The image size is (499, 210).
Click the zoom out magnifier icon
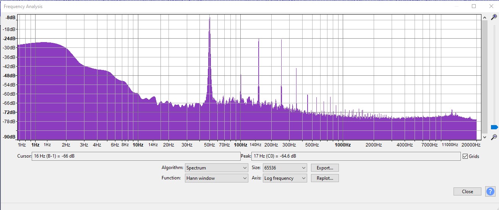494,137
